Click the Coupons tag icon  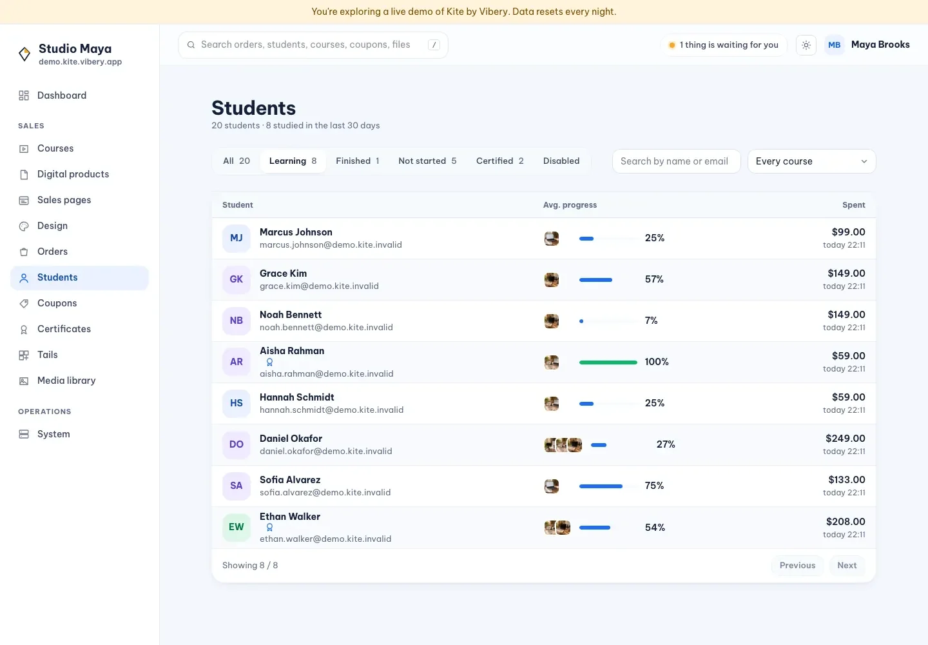coord(24,303)
